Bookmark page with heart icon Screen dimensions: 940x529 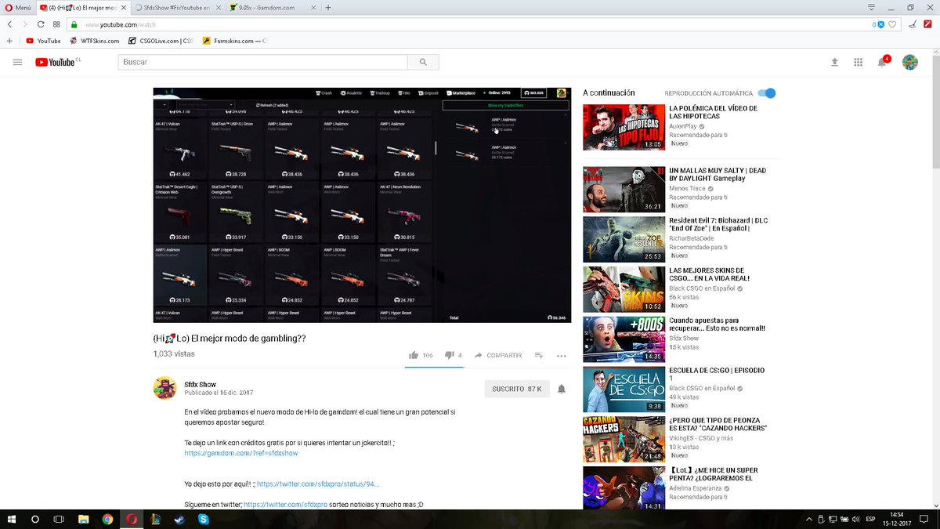pyautogui.click(x=892, y=24)
